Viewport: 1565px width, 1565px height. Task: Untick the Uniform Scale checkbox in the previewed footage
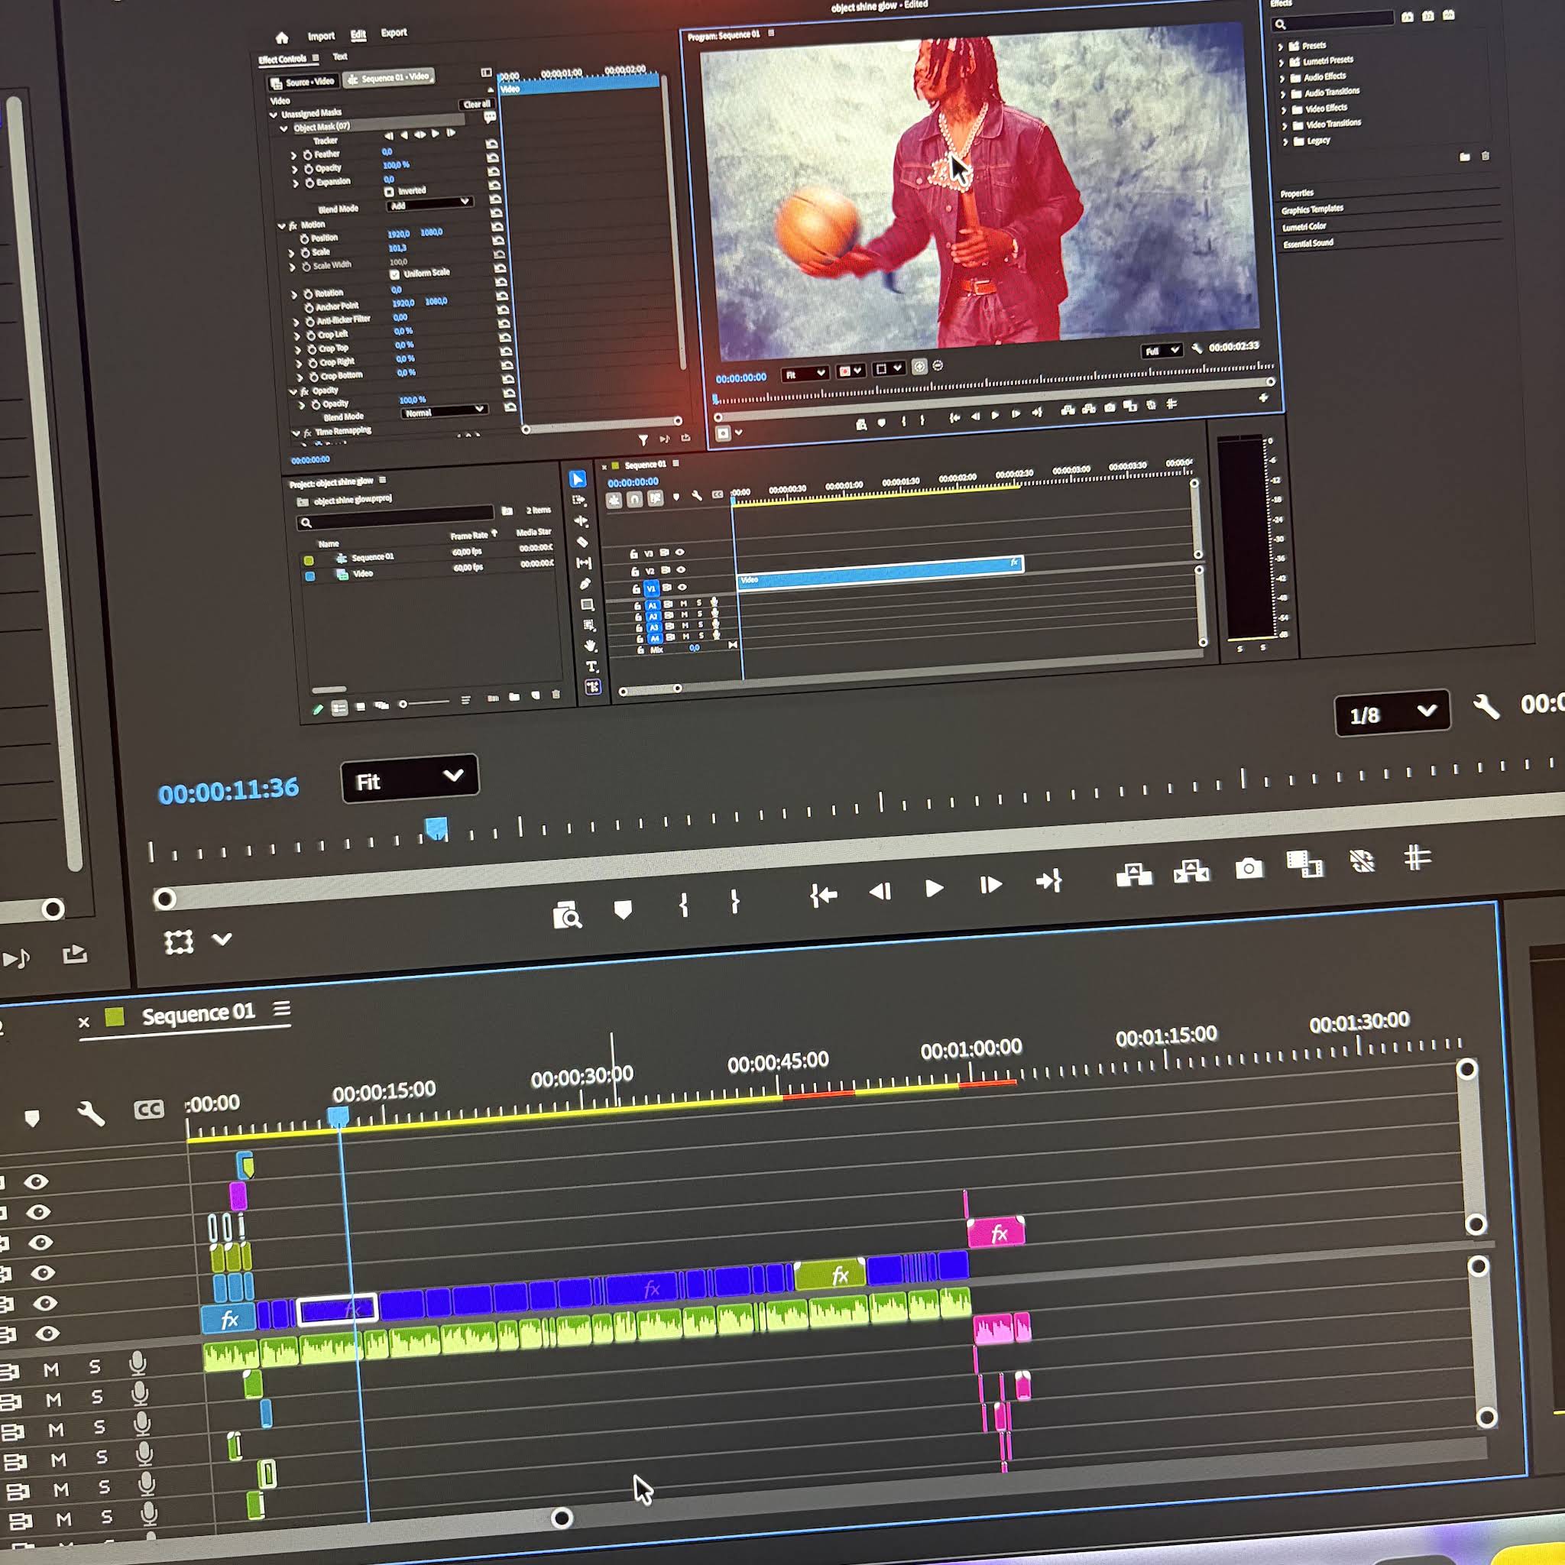tap(394, 274)
